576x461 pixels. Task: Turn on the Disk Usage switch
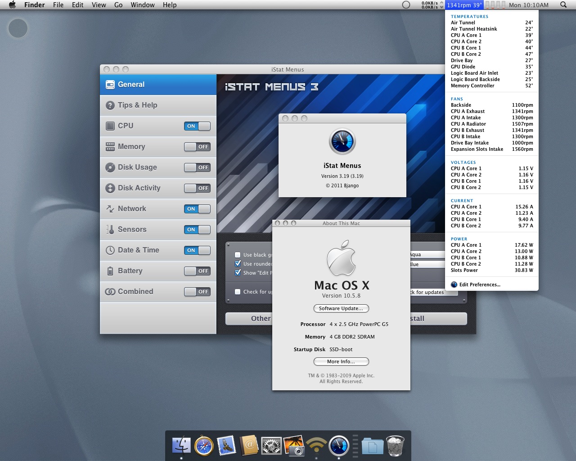[197, 167]
